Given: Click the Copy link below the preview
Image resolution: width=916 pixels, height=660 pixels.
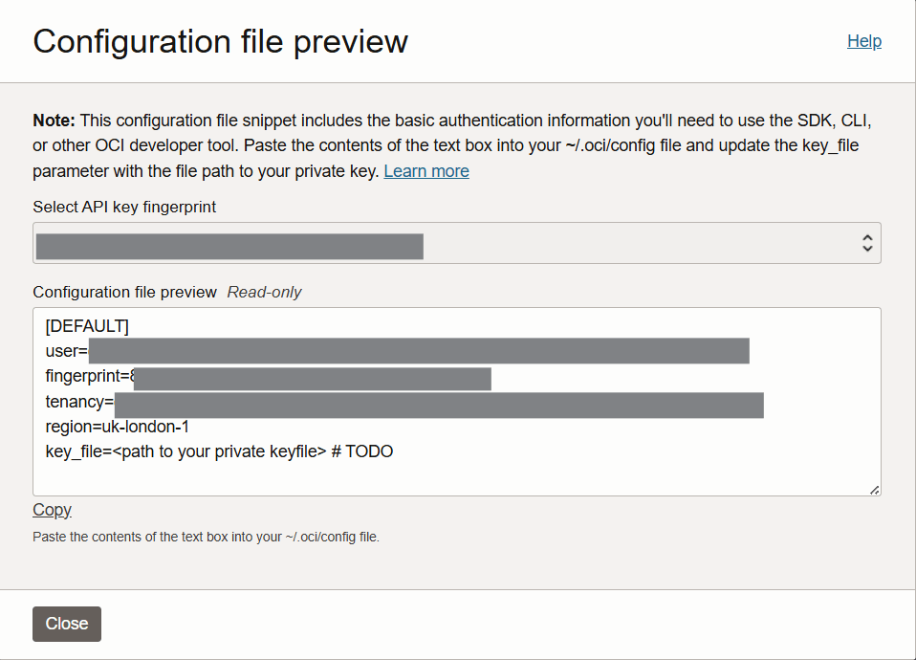Looking at the screenshot, I should point(51,509).
